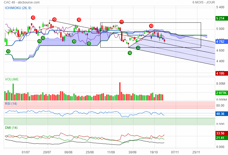The width and height of the screenshot is (228, 155).
Task: Click the CAC 40 - abcbourse.com title
Action: pyautogui.click(x=22, y=2)
